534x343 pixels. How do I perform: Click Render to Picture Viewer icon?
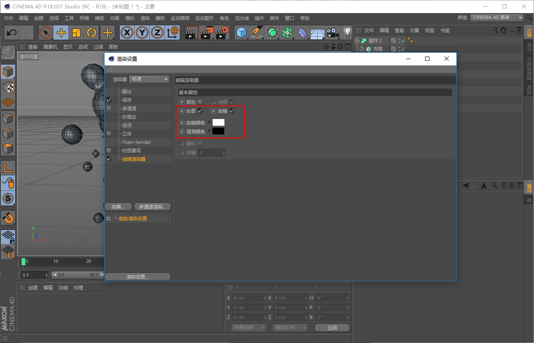207,32
